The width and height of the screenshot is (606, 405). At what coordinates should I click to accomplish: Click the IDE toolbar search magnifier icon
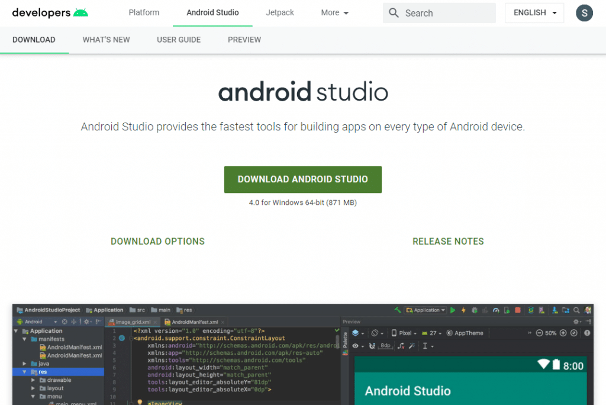[576, 310]
